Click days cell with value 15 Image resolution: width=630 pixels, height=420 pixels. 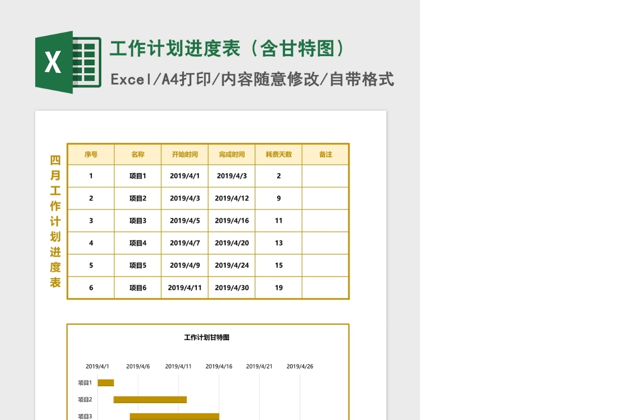pyautogui.click(x=278, y=265)
